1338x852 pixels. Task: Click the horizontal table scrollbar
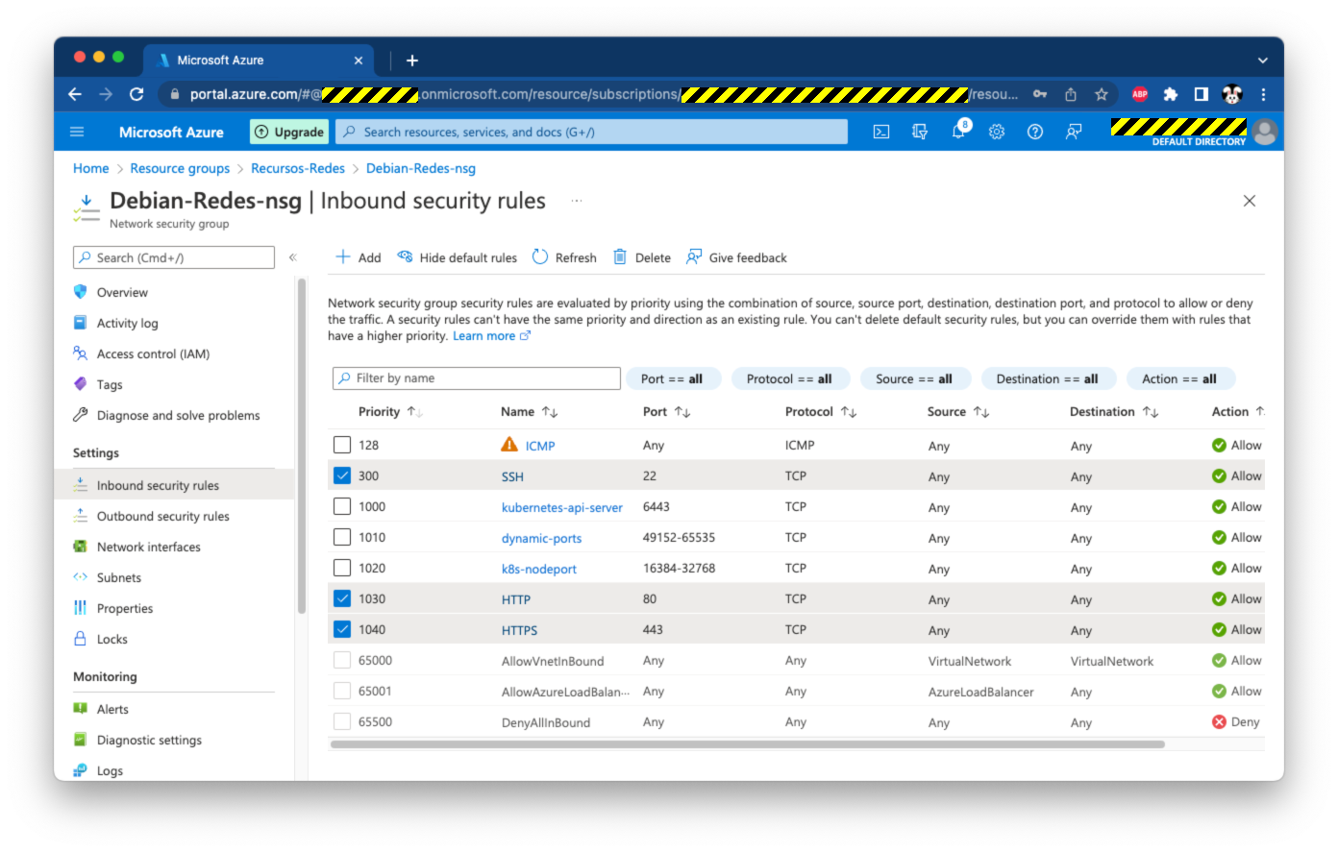click(747, 744)
